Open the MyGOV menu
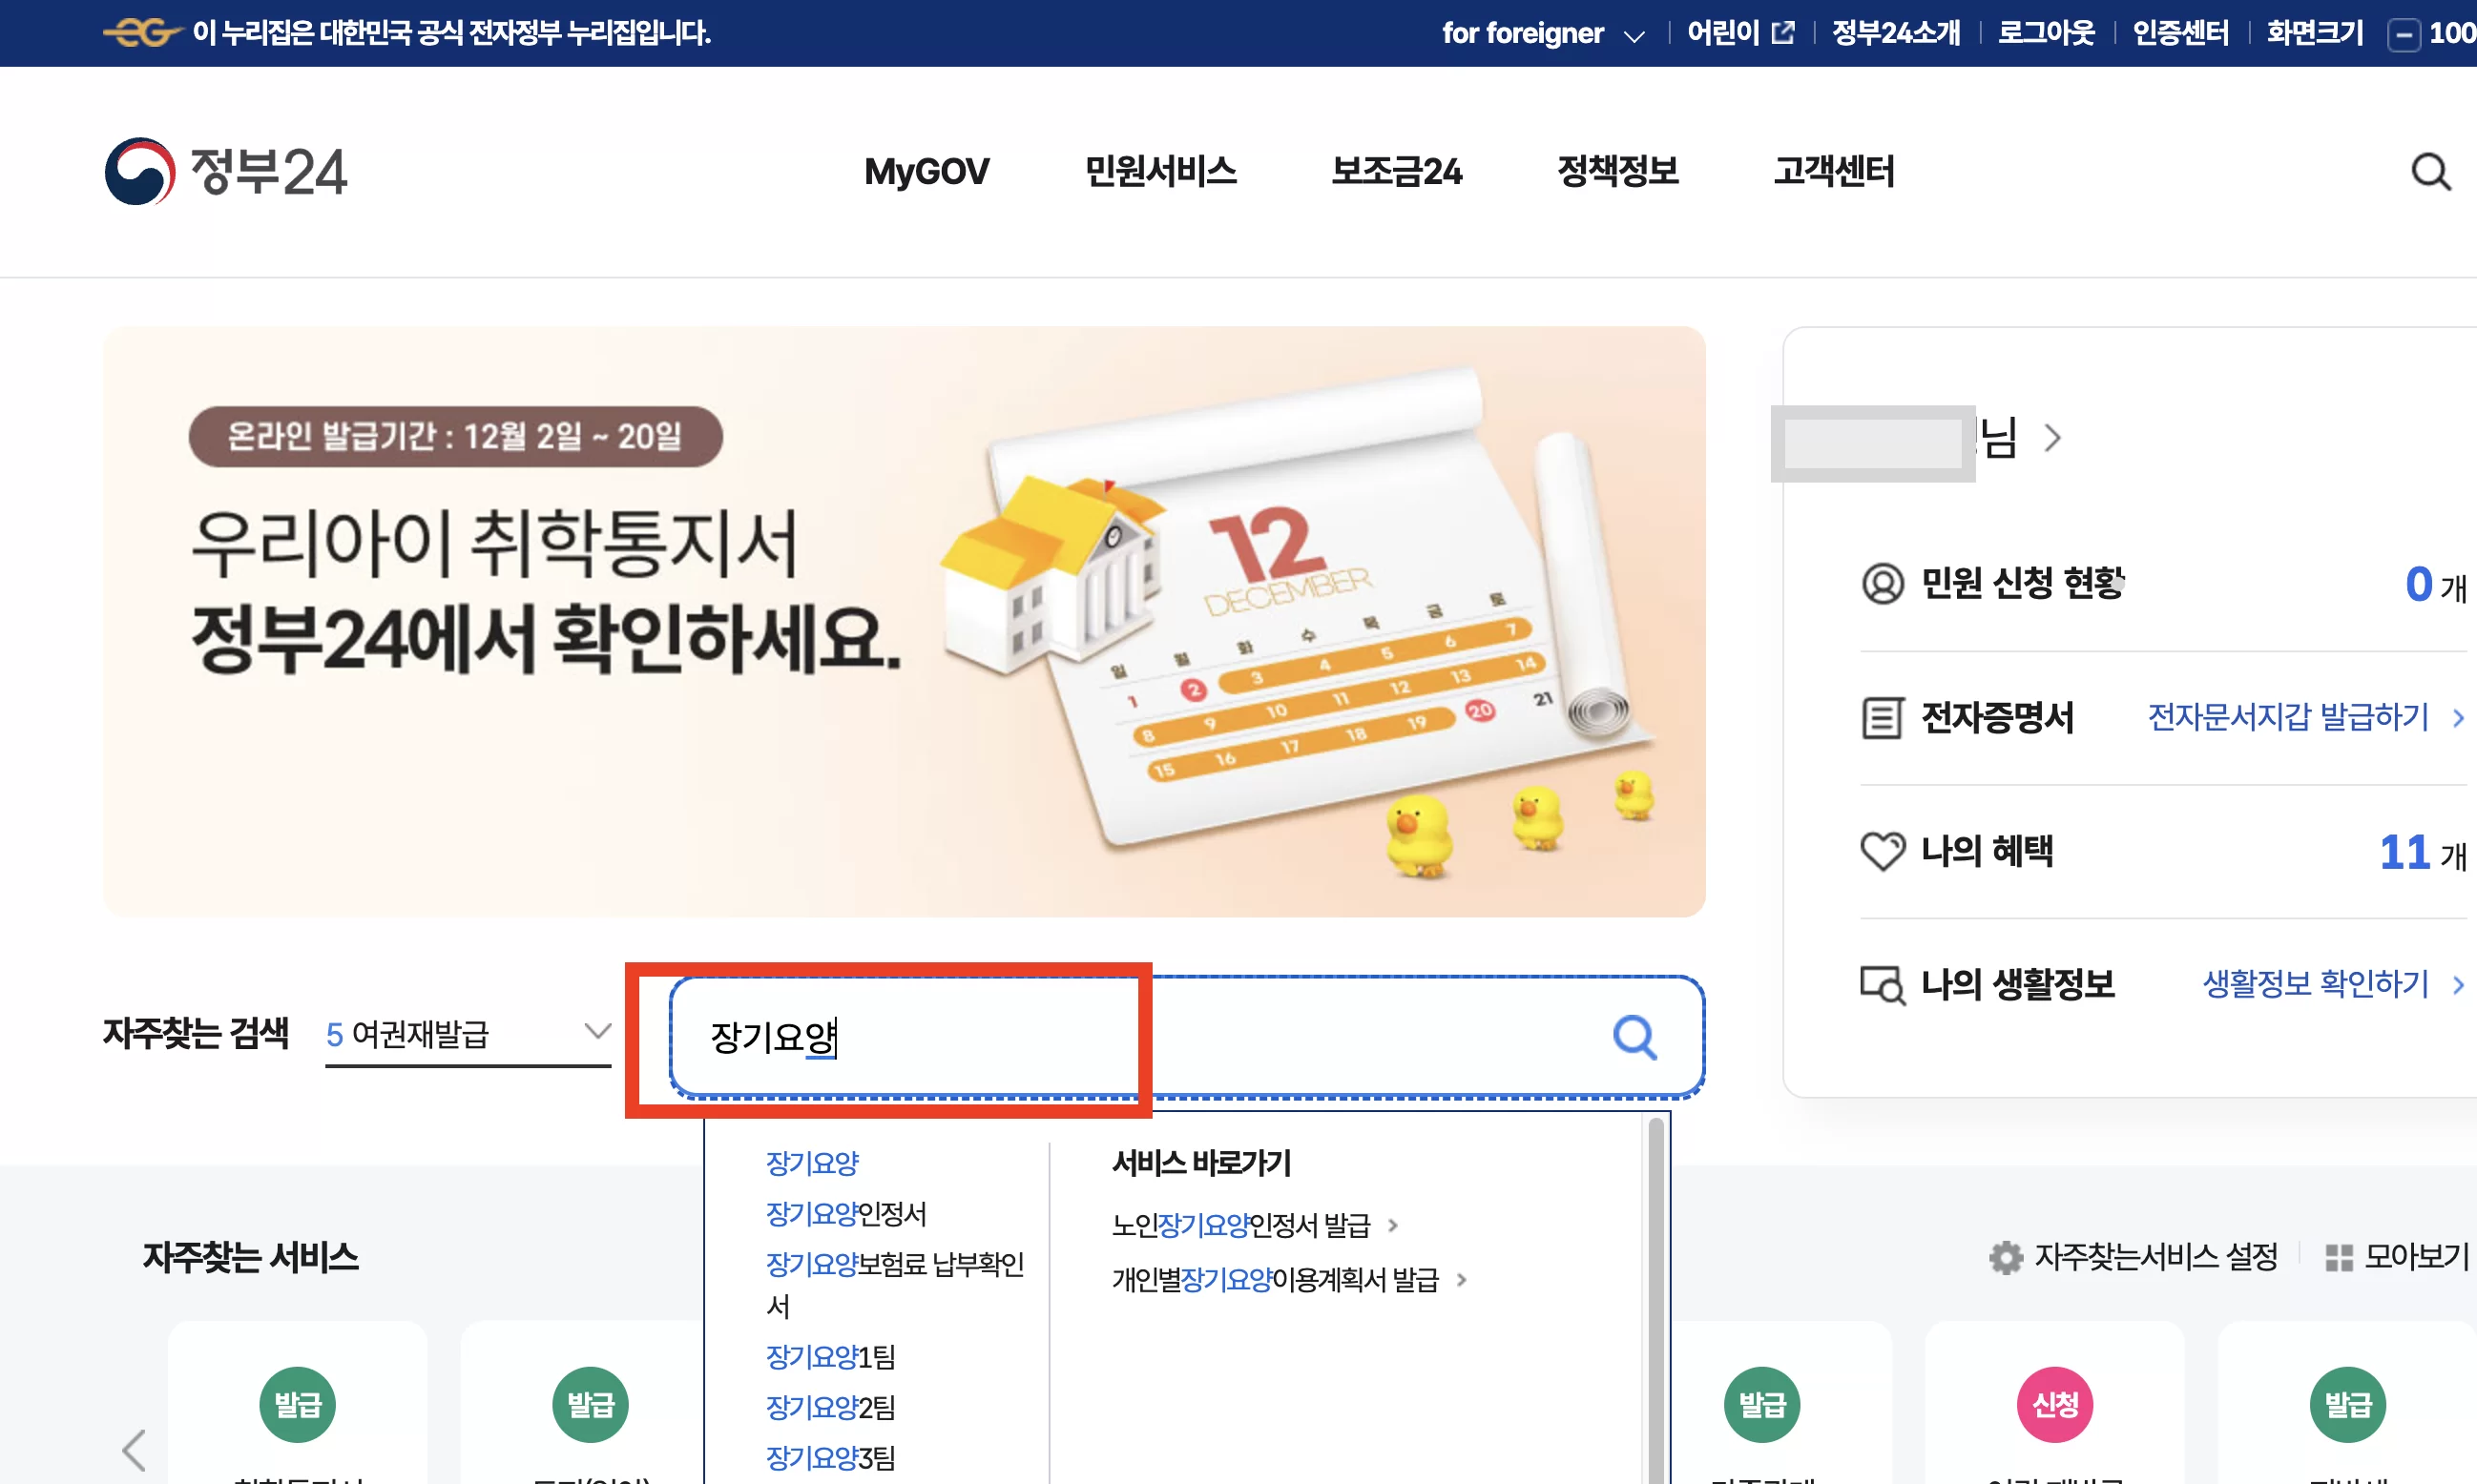 coord(926,172)
